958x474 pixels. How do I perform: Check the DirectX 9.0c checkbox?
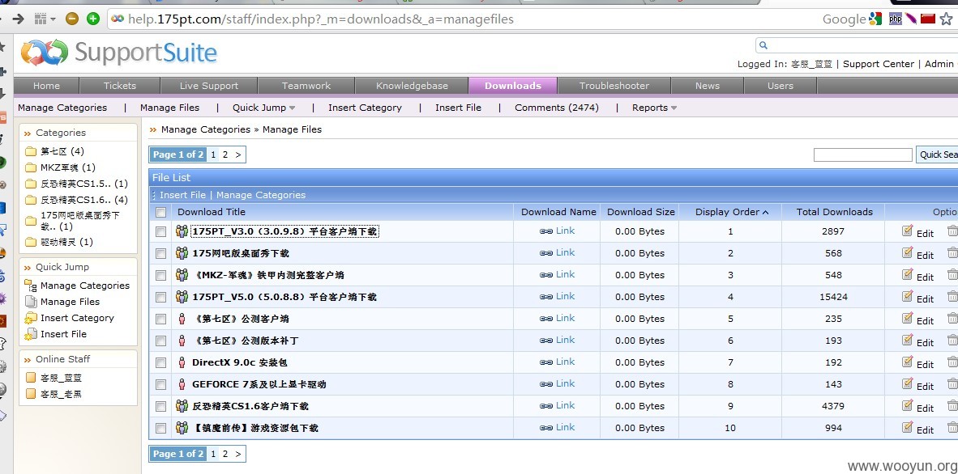pyautogui.click(x=160, y=363)
